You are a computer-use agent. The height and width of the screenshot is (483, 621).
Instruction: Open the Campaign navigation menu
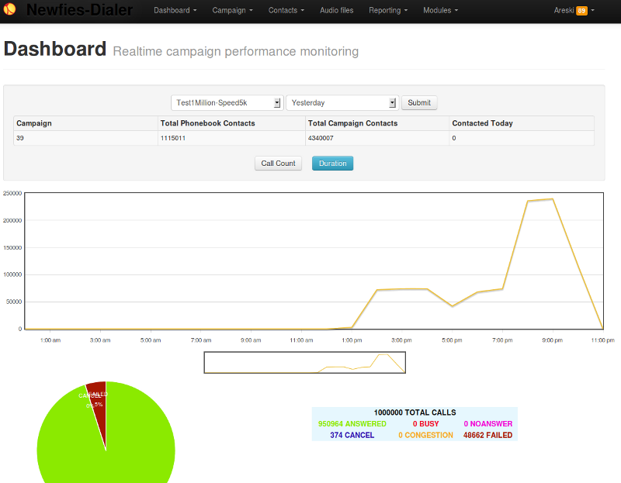click(x=232, y=10)
